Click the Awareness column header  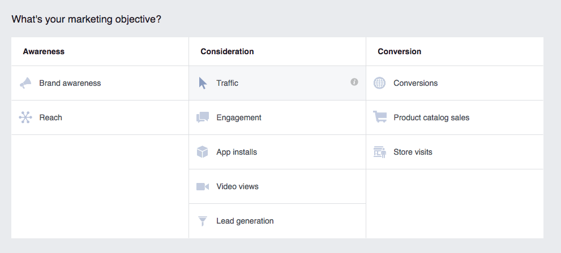tap(44, 51)
